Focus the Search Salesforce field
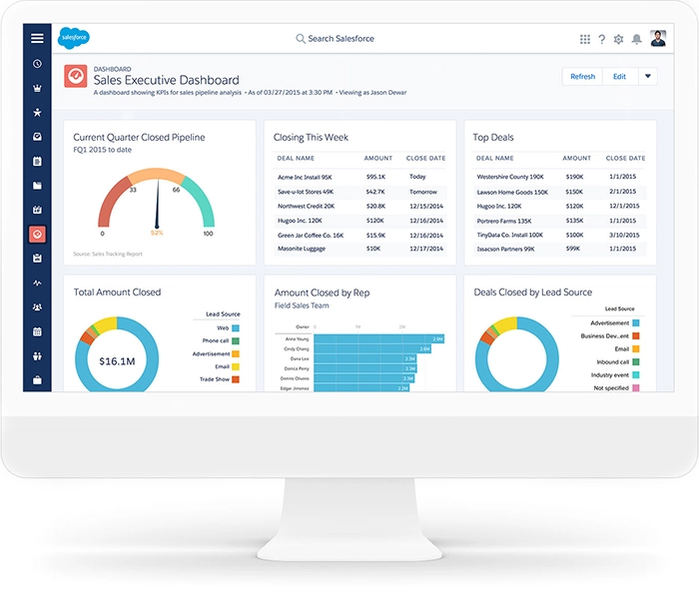 336,39
